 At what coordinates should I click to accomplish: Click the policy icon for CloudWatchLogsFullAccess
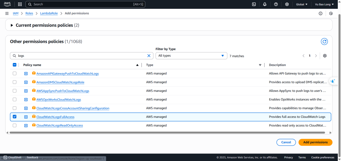34,117
